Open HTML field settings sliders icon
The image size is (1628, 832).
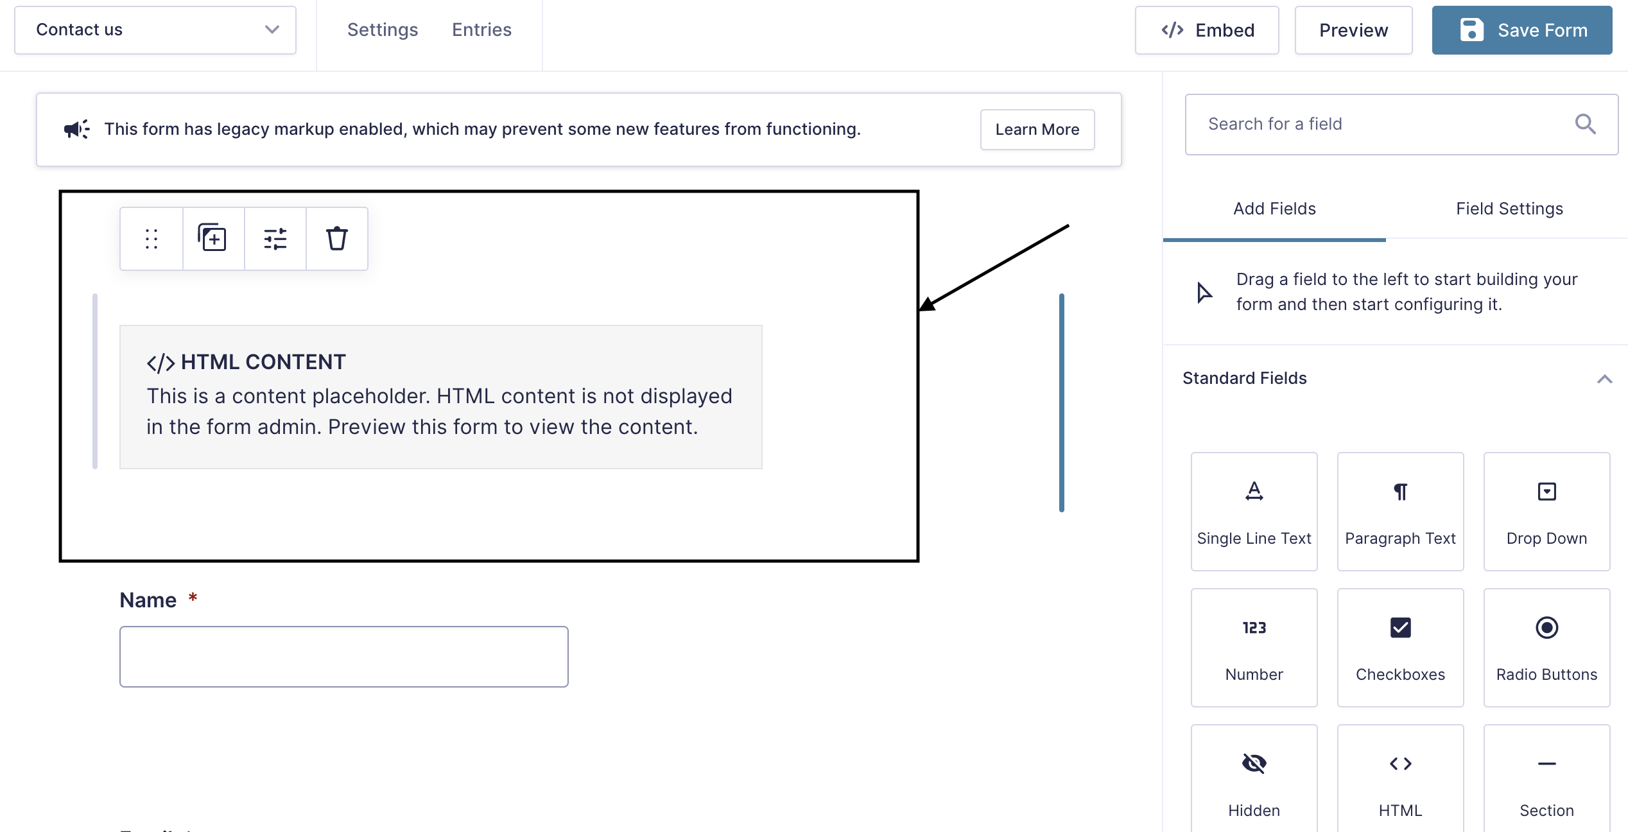point(275,239)
